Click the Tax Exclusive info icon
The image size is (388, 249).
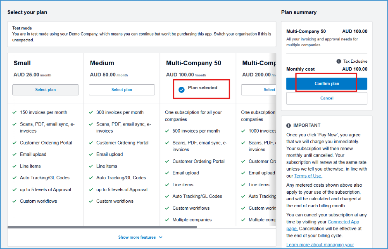(338, 62)
